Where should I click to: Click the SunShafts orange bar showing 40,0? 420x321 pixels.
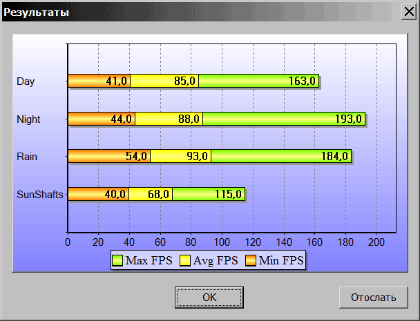pos(98,194)
